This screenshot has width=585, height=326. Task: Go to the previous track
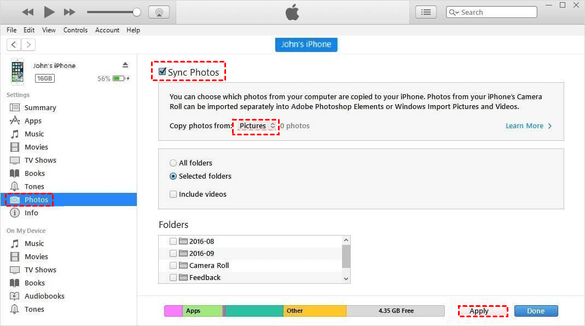(x=28, y=12)
